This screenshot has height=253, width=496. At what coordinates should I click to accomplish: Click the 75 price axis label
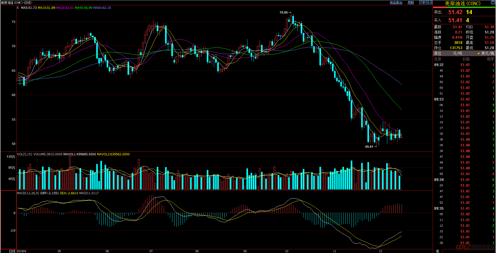tap(14, 22)
